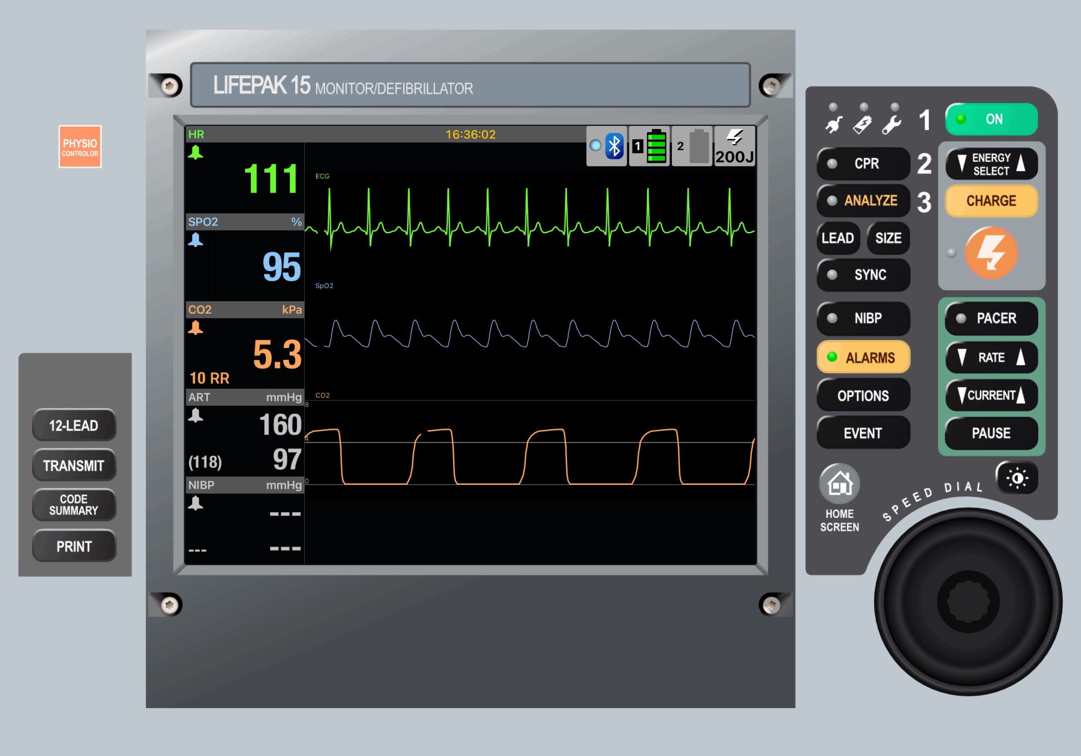The height and width of the screenshot is (756, 1081).
Task: Click the orange CO2 alarm bell
Action: coord(196,328)
